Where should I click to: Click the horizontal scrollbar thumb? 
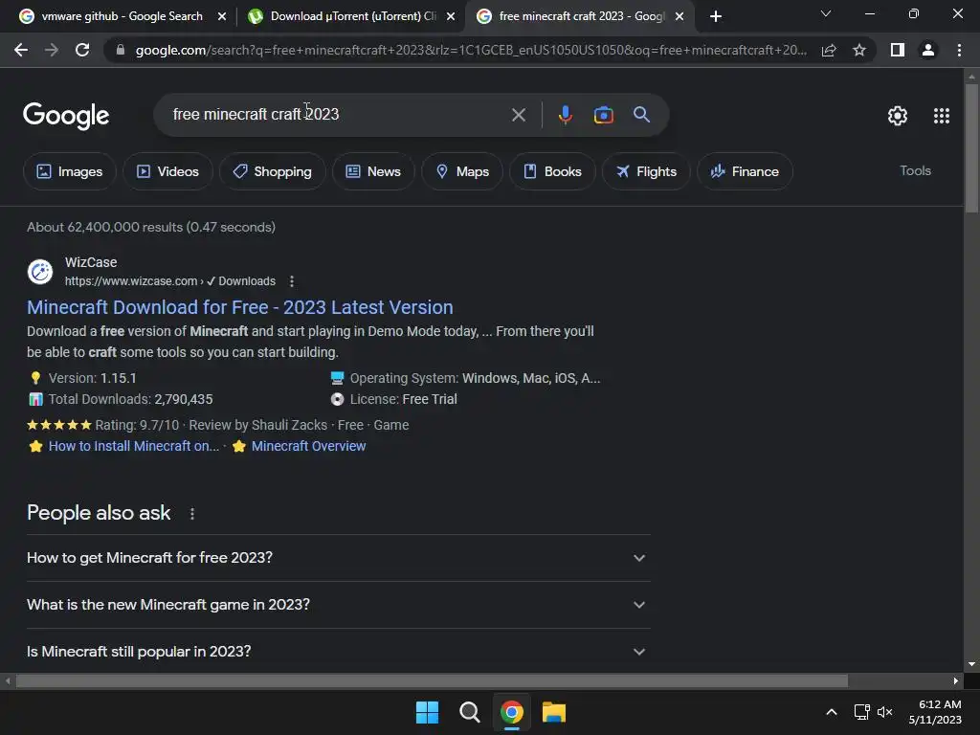coord(432,680)
